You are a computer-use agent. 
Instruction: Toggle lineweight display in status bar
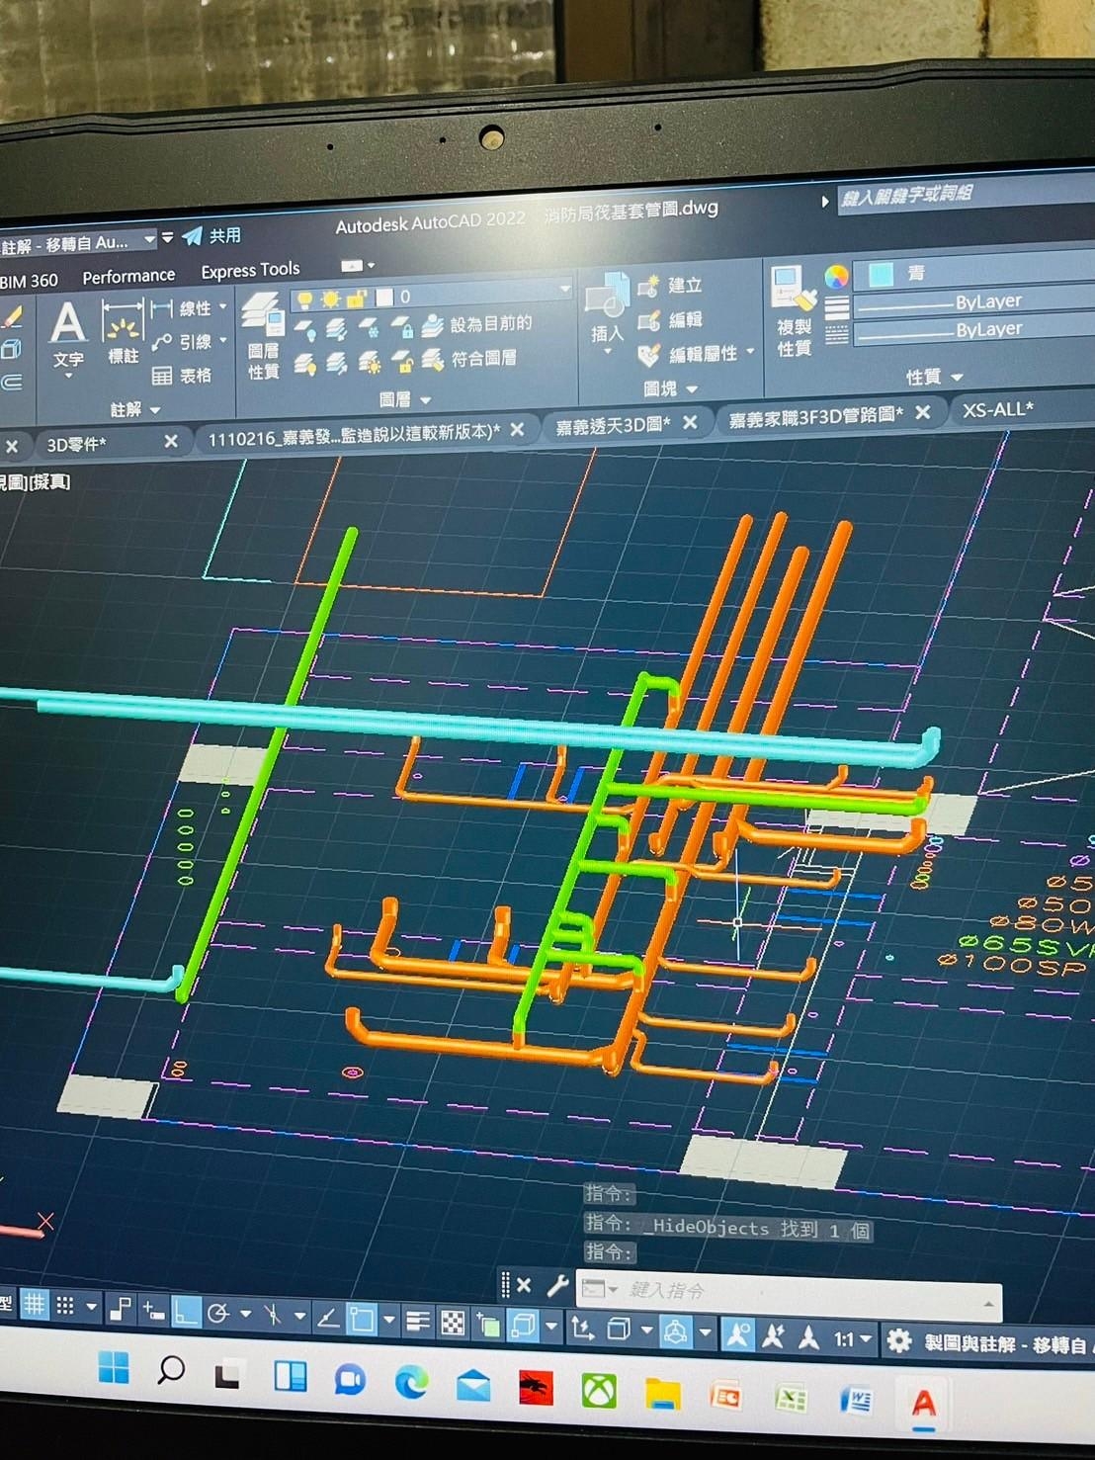point(418,1321)
